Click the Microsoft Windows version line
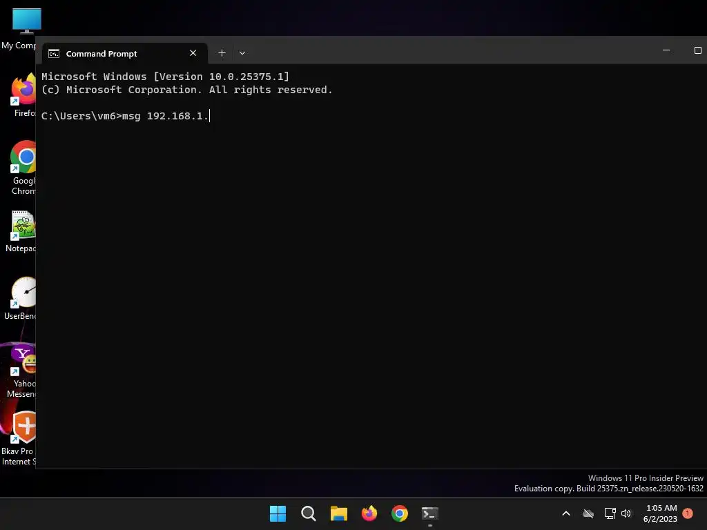Screen dimensions: 707x530 (166, 77)
